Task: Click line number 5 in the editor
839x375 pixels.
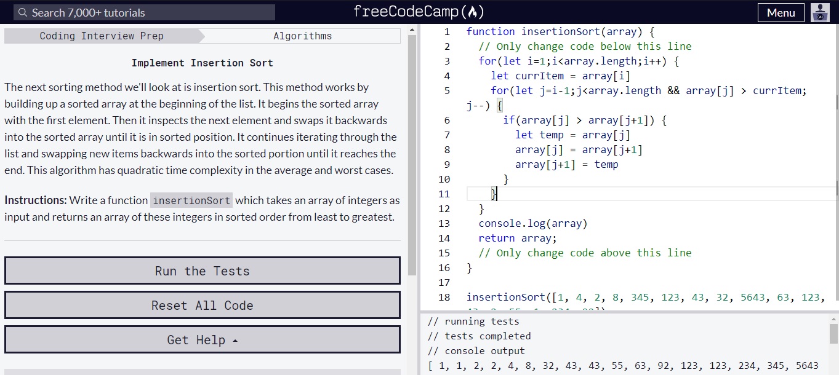Action: pyautogui.click(x=447, y=90)
